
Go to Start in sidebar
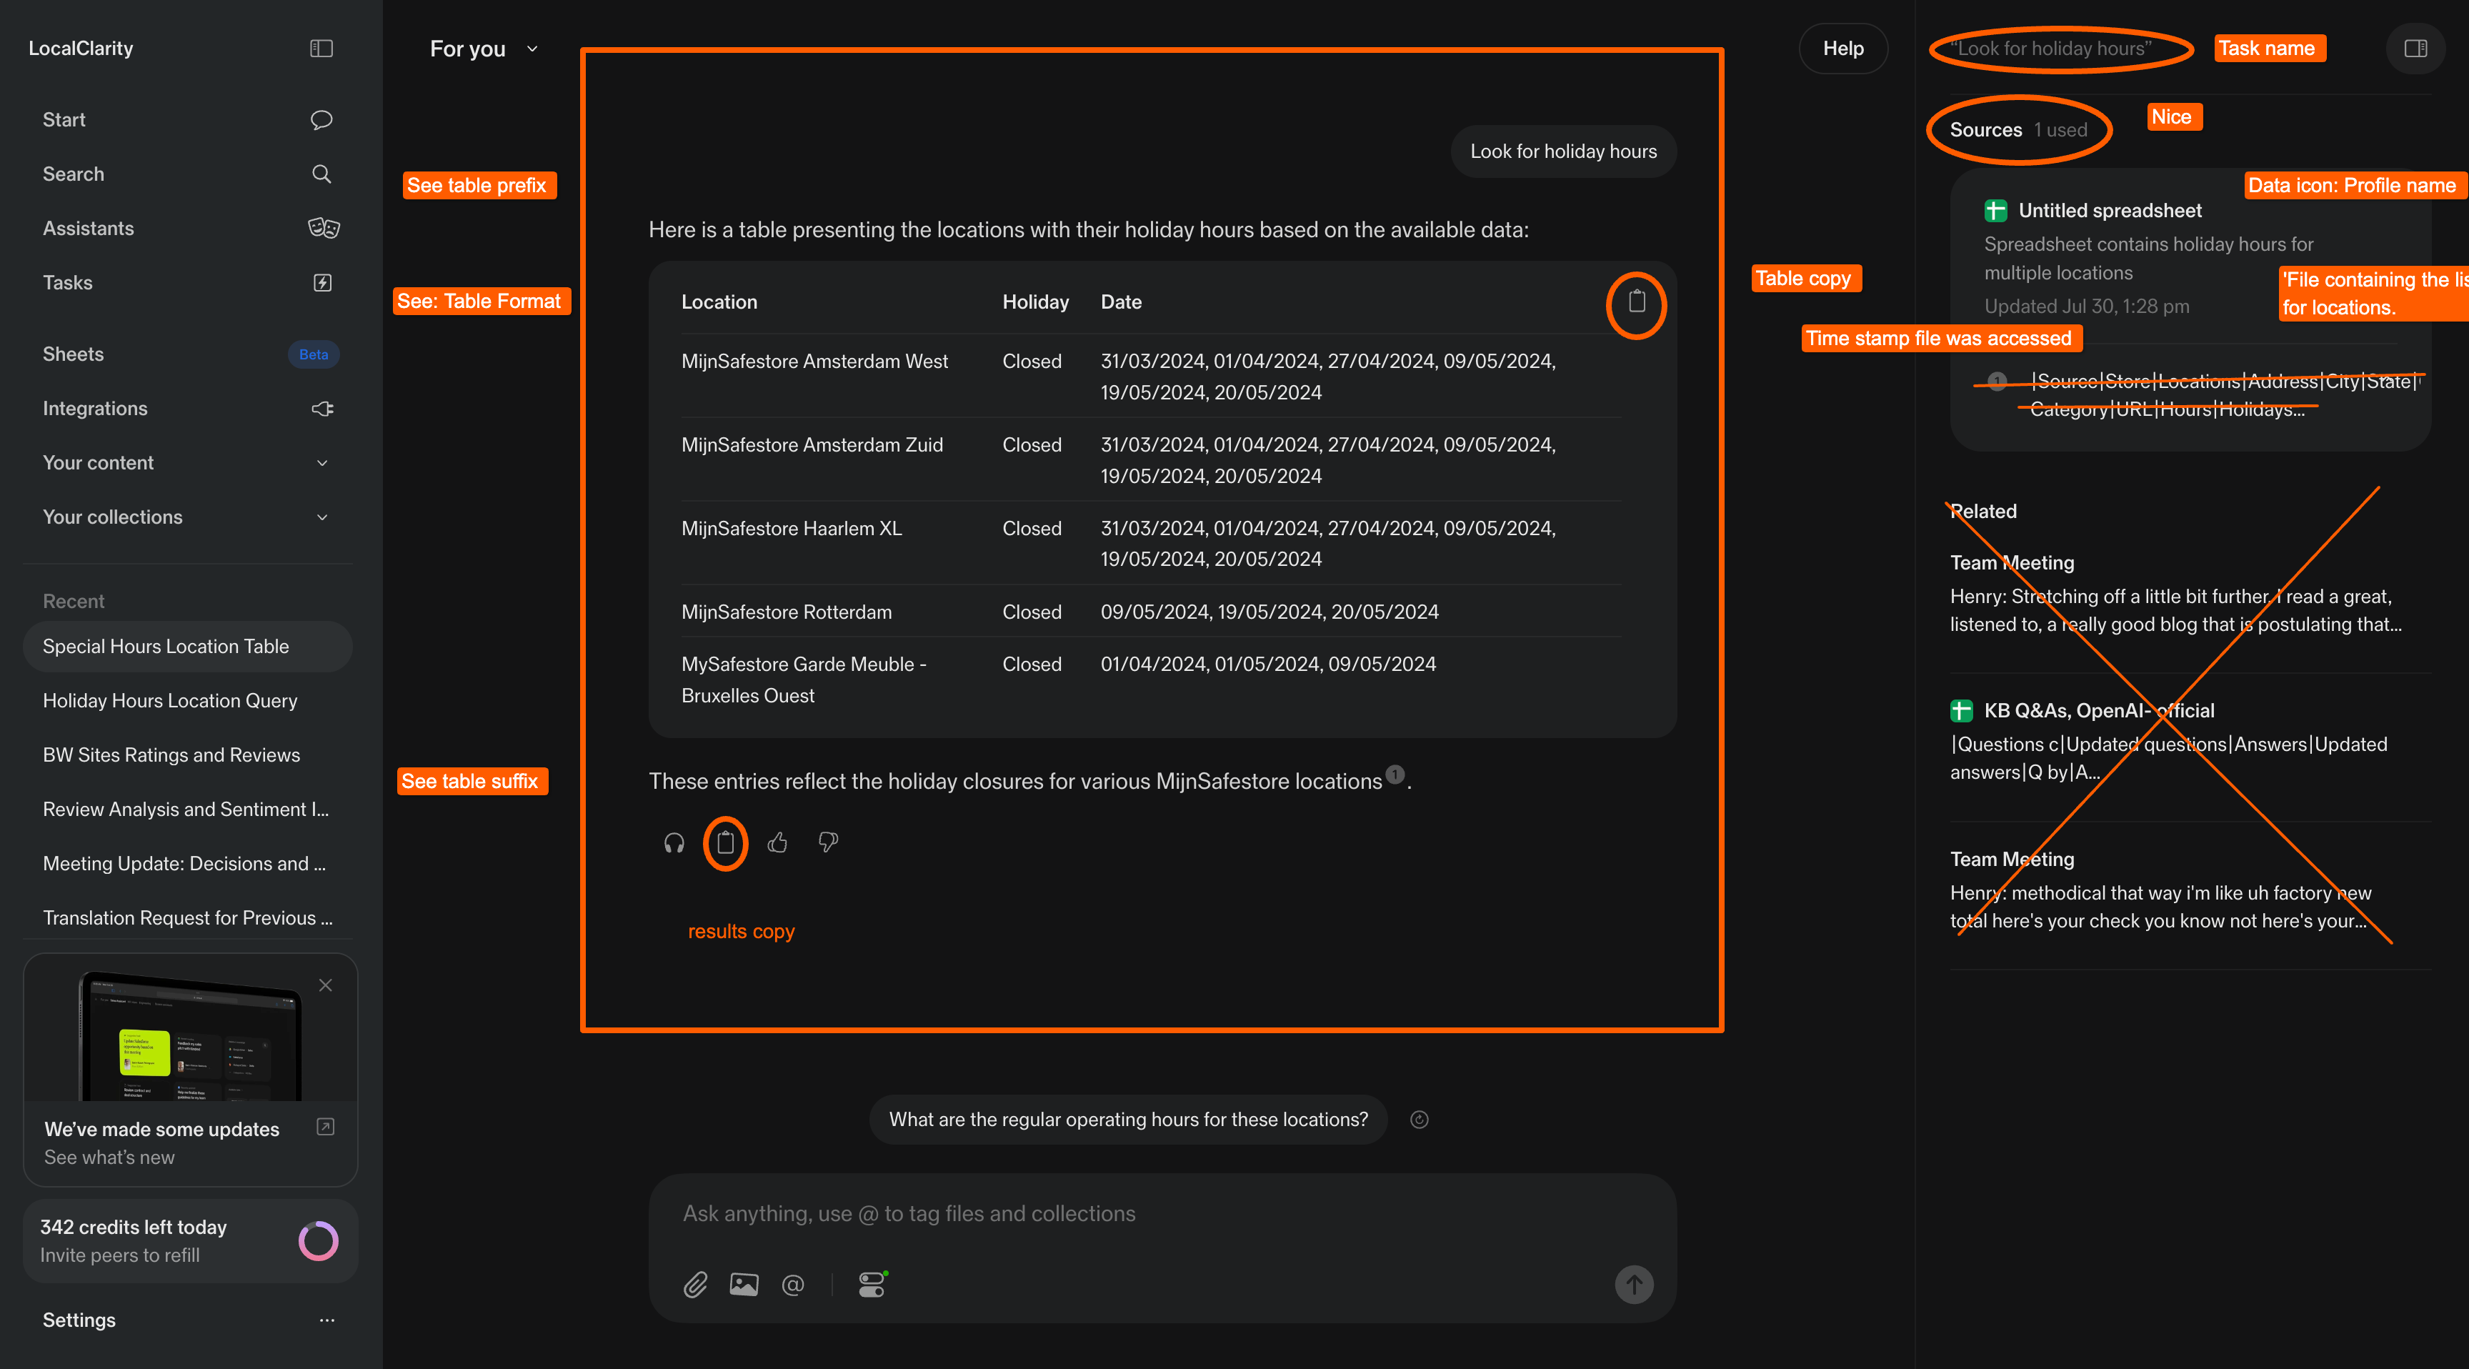[64, 120]
